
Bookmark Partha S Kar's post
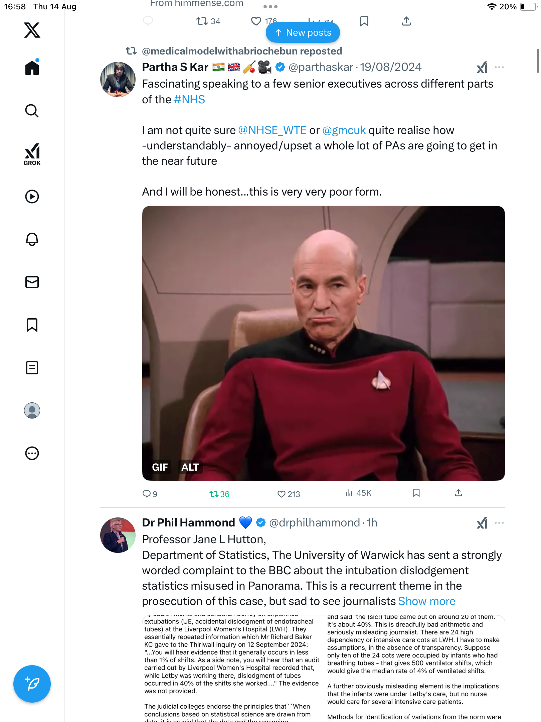416,493
